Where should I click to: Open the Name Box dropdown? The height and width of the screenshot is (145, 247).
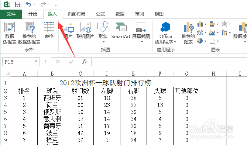tap(36, 61)
